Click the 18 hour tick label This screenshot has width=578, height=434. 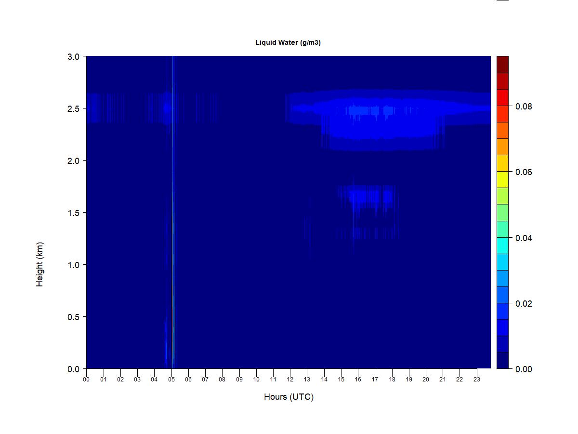pyautogui.click(x=392, y=380)
